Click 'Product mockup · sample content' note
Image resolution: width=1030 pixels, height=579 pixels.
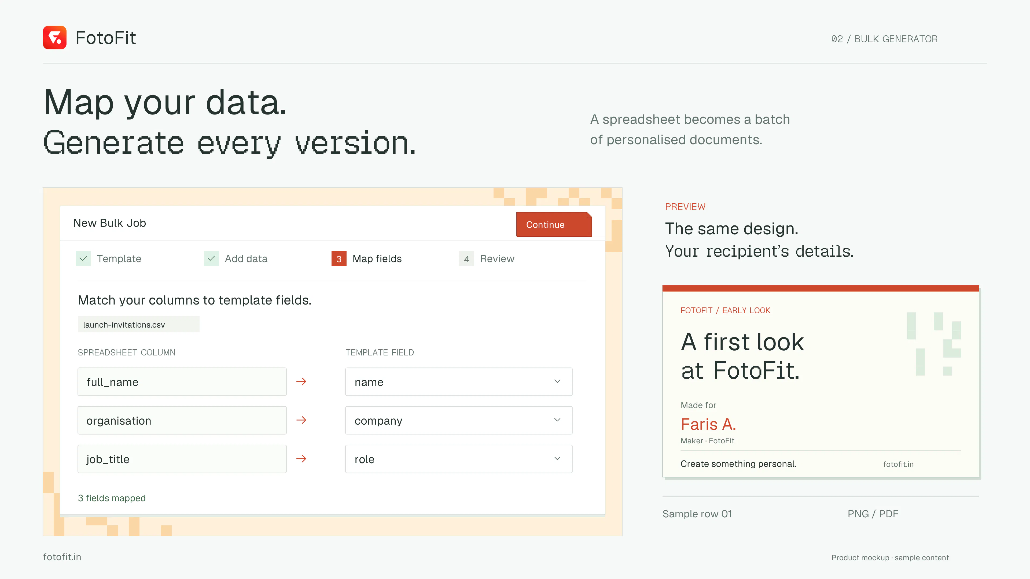pos(890,558)
